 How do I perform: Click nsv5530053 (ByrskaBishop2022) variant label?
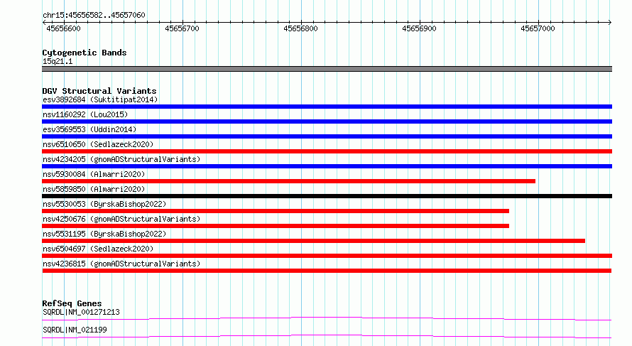pyautogui.click(x=104, y=204)
